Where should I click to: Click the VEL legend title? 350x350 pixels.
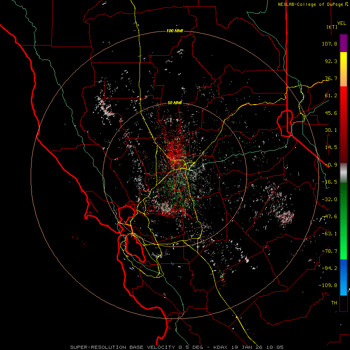click(341, 23)
